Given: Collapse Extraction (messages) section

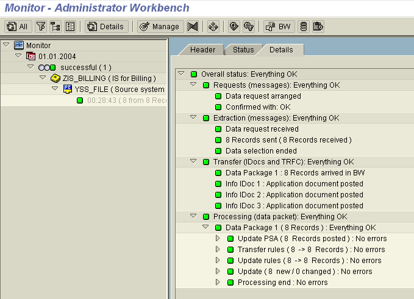Looking at the screenshot, I should (193, 117).
